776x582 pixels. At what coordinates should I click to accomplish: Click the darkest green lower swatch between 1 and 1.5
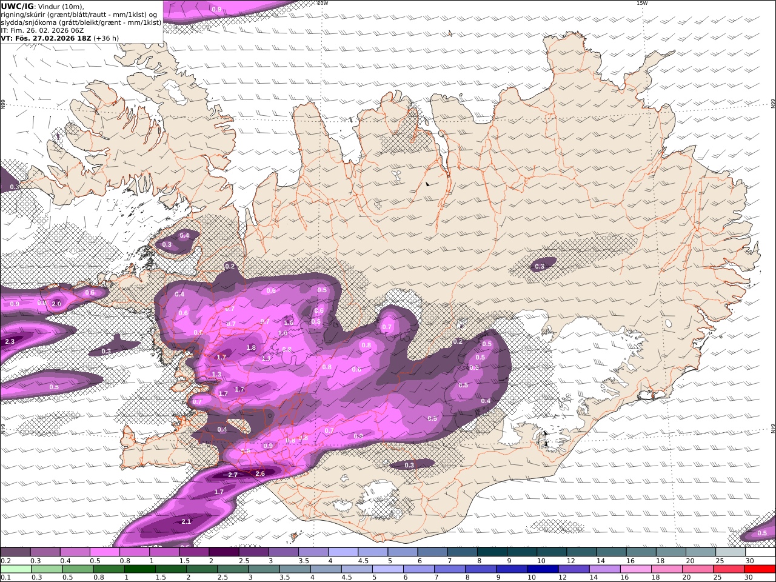(139, 569)
